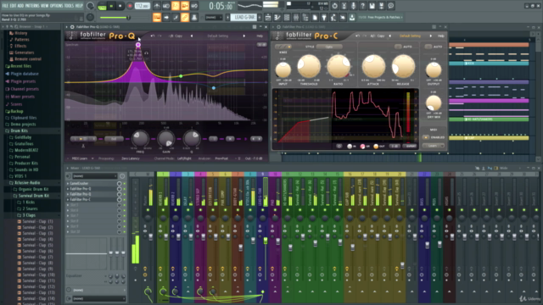
Task: Toggle mute light on REVERB 1 mixer track
Action: [x=163, y=210]
